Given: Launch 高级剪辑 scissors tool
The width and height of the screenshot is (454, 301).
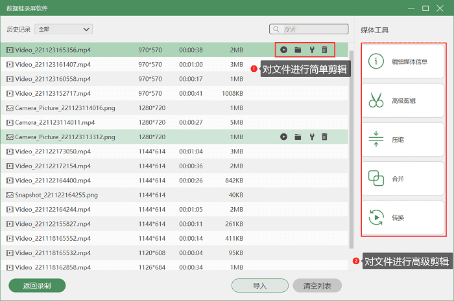Looking at the screenshot, I should click(403, 100).
